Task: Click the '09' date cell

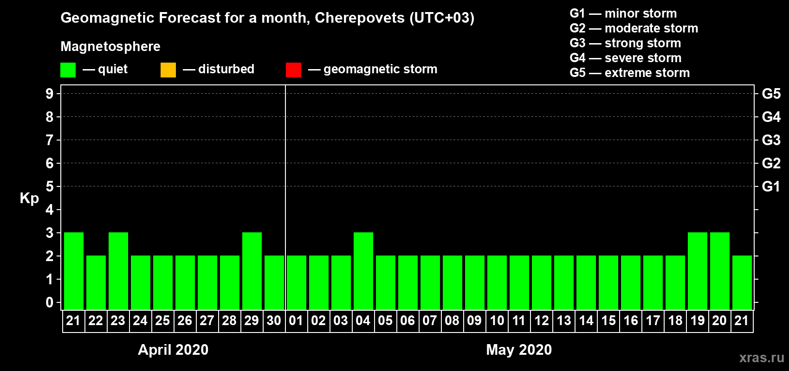Action: tap(475, 321)
